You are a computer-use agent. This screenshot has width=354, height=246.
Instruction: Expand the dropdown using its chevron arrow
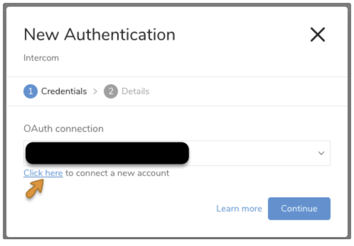point(321,153)
